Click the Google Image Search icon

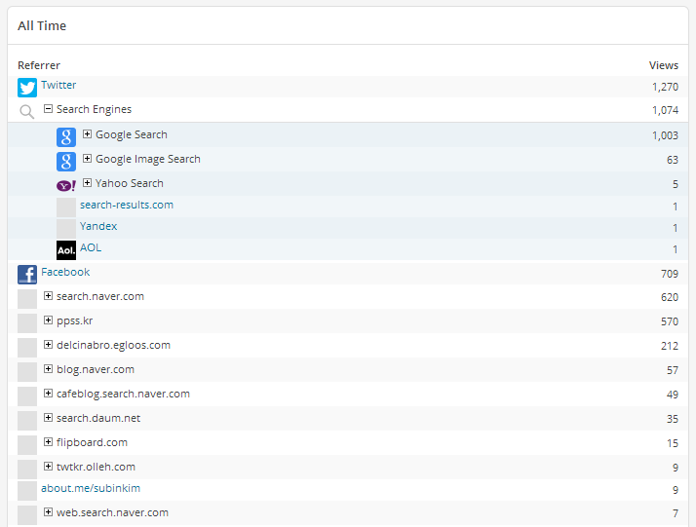66,161
